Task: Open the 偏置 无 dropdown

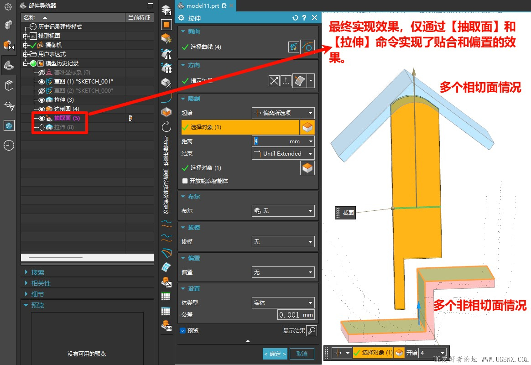Action: tap(283, 272)
